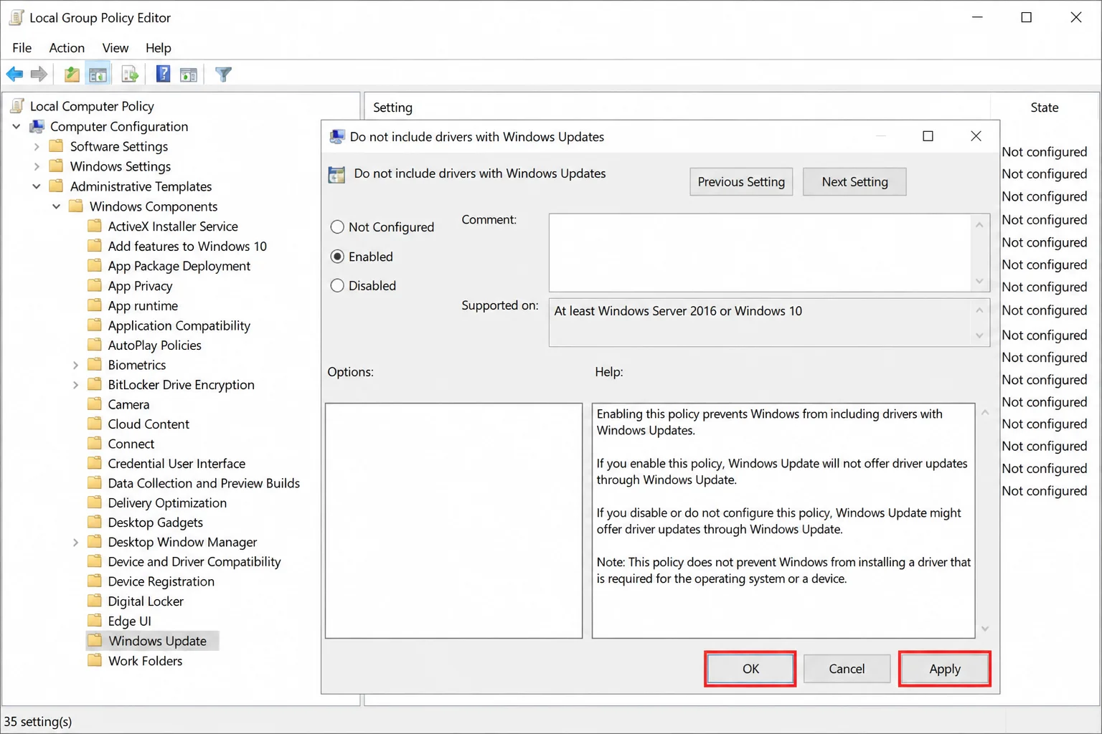Viewport: 1102px width, 734px height.
Task: Collapse the Windows Components node
Action: point(57,206)
